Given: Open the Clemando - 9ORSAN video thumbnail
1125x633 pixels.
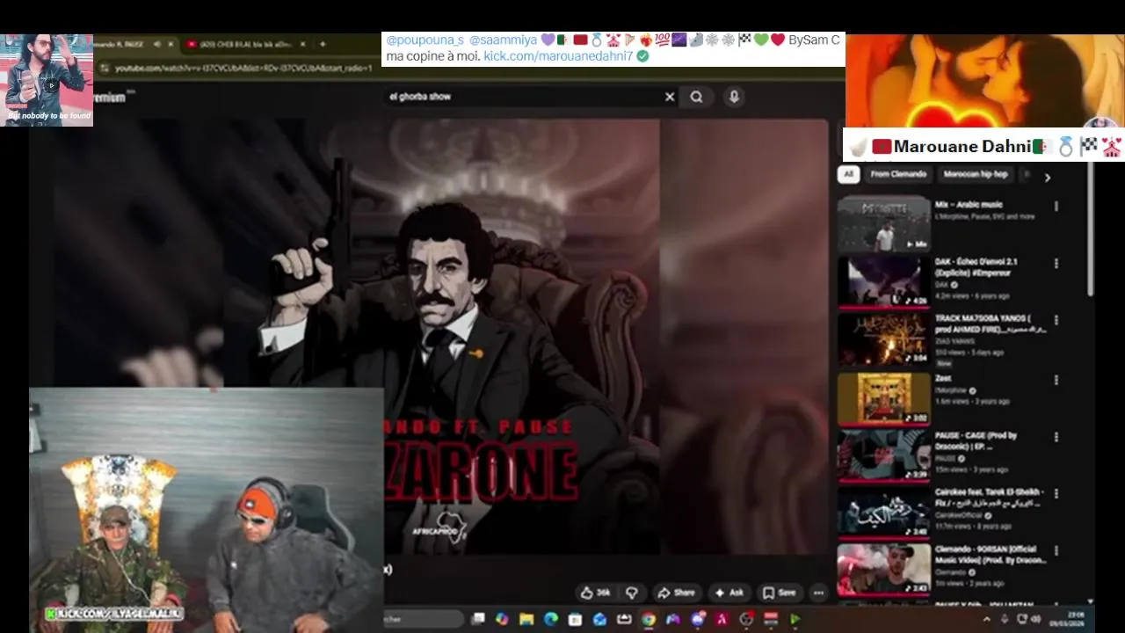Looking at the screenshot, I should coord(883,569).
